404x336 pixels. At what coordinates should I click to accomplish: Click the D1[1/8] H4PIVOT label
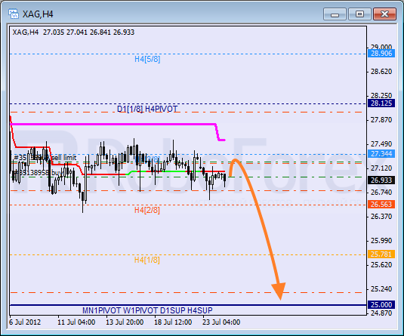point(147,109)
